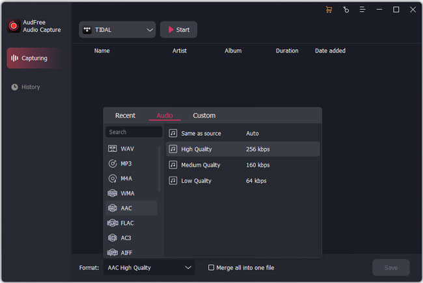Click the Capturing waveform icon
423x283 pixels.
point(14,58)
